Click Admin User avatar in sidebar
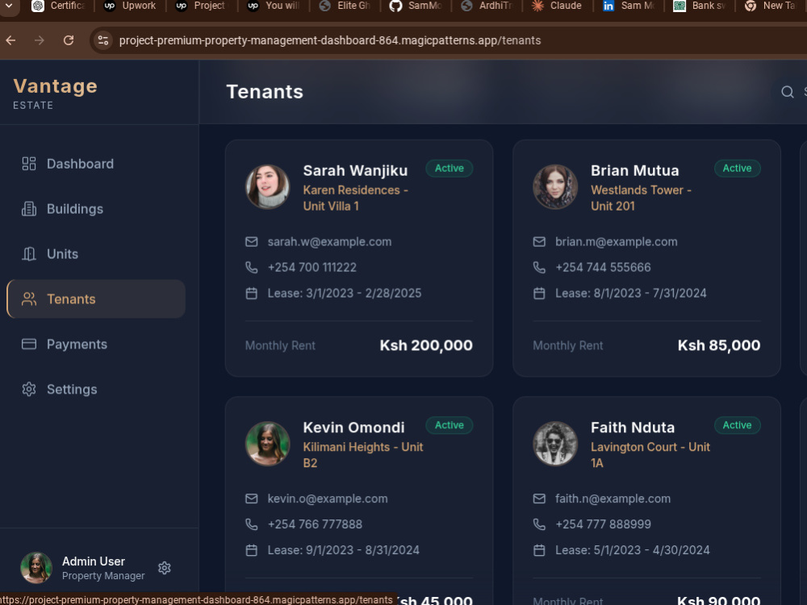807x605 pixels. [36, 568]
